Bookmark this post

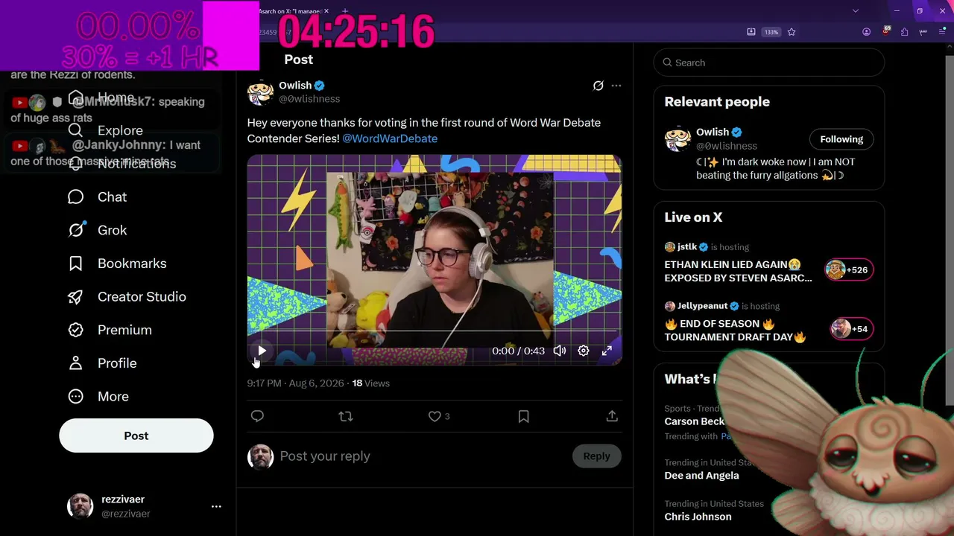[x=523, y=416]
